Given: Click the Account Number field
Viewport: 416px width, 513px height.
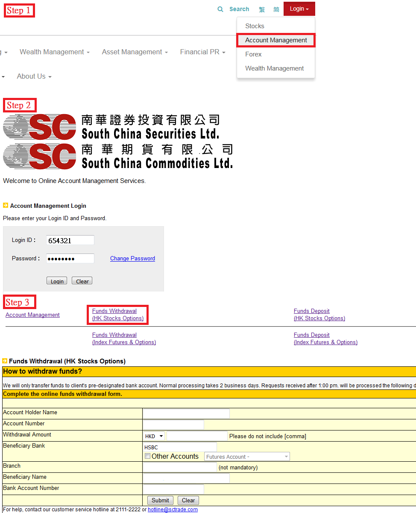Looking at the screenshot, I should [173, 425].
